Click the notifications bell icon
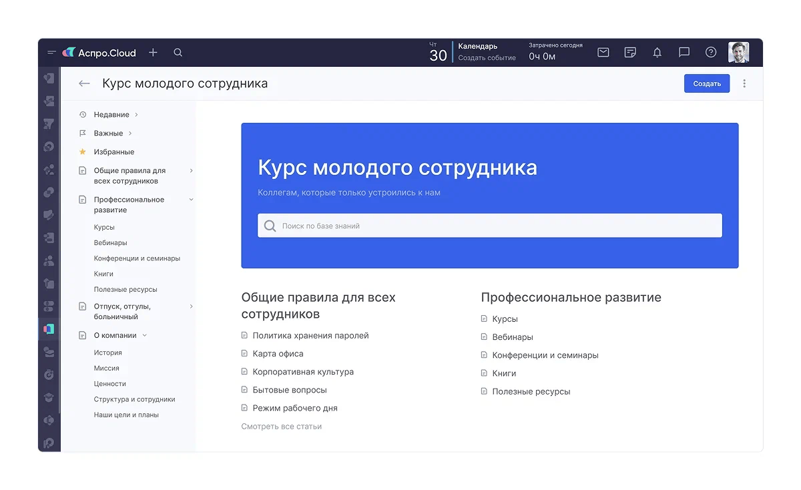 coord(657,52)
